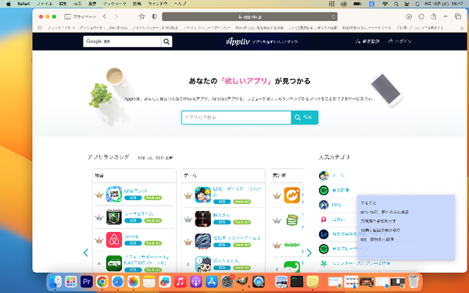Screen dimensions: 469x293
Task: Open the private tab group dropdown
Action: (x=84, y=16)
